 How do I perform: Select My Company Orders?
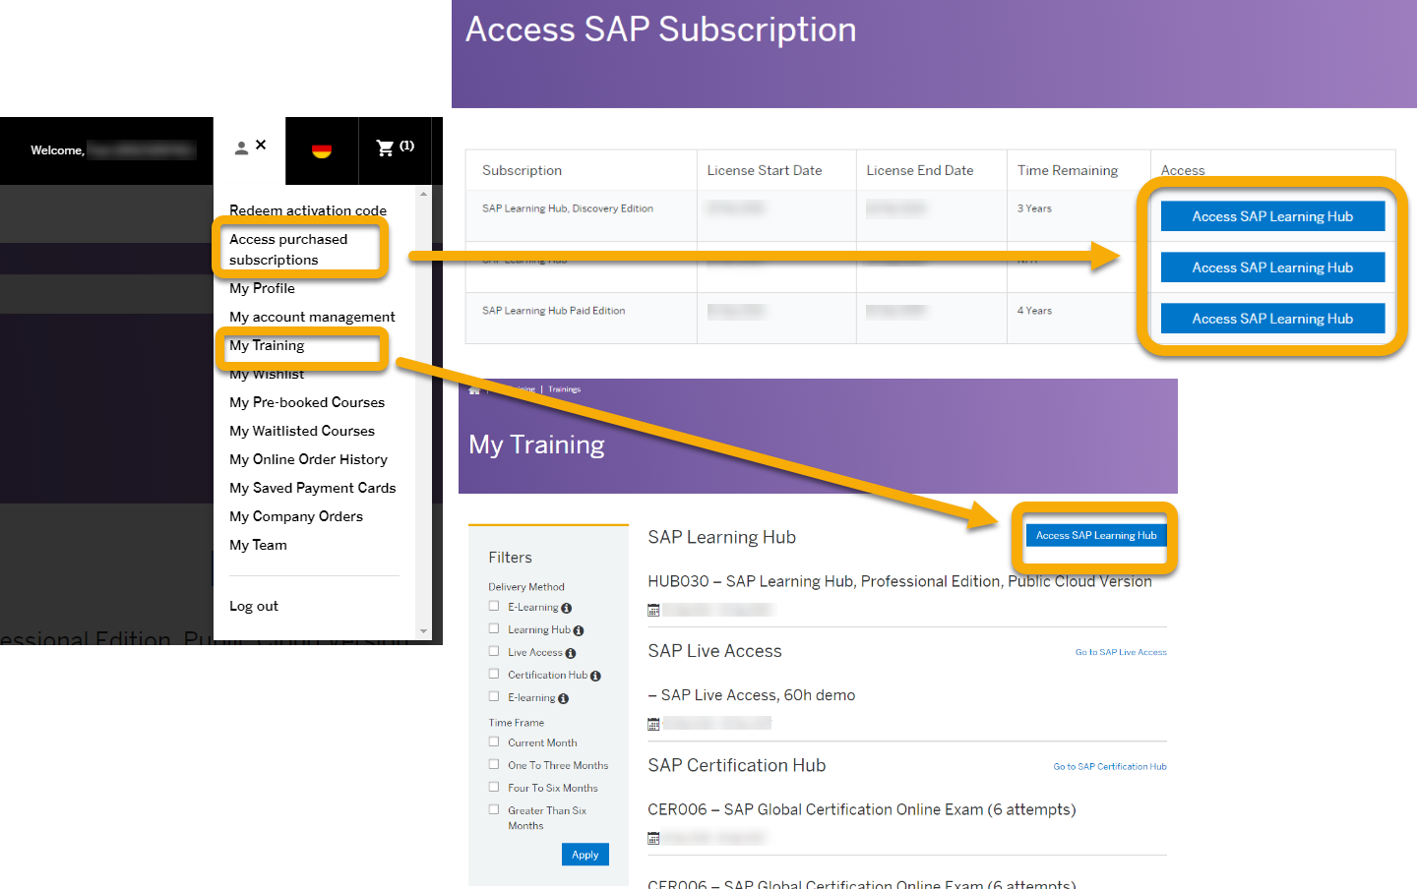point(296,516)
